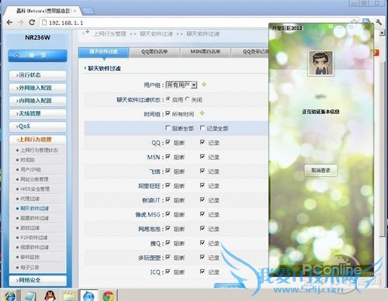Toggle 网易泡泡 阻断 checkbox
The width and height of the screenshot is (388, 301).
click(168, 228)
